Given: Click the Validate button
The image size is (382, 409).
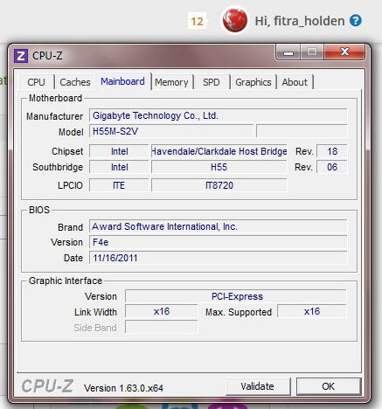Looking at the screenshot, I should pos(258,386).
